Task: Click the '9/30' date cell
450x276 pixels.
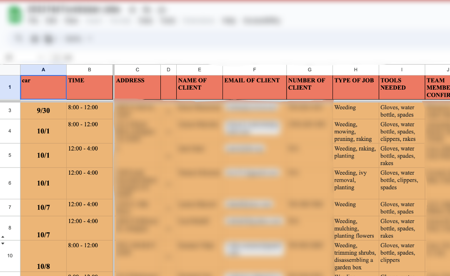Action: pyautogui.click(x=43, y=110)
